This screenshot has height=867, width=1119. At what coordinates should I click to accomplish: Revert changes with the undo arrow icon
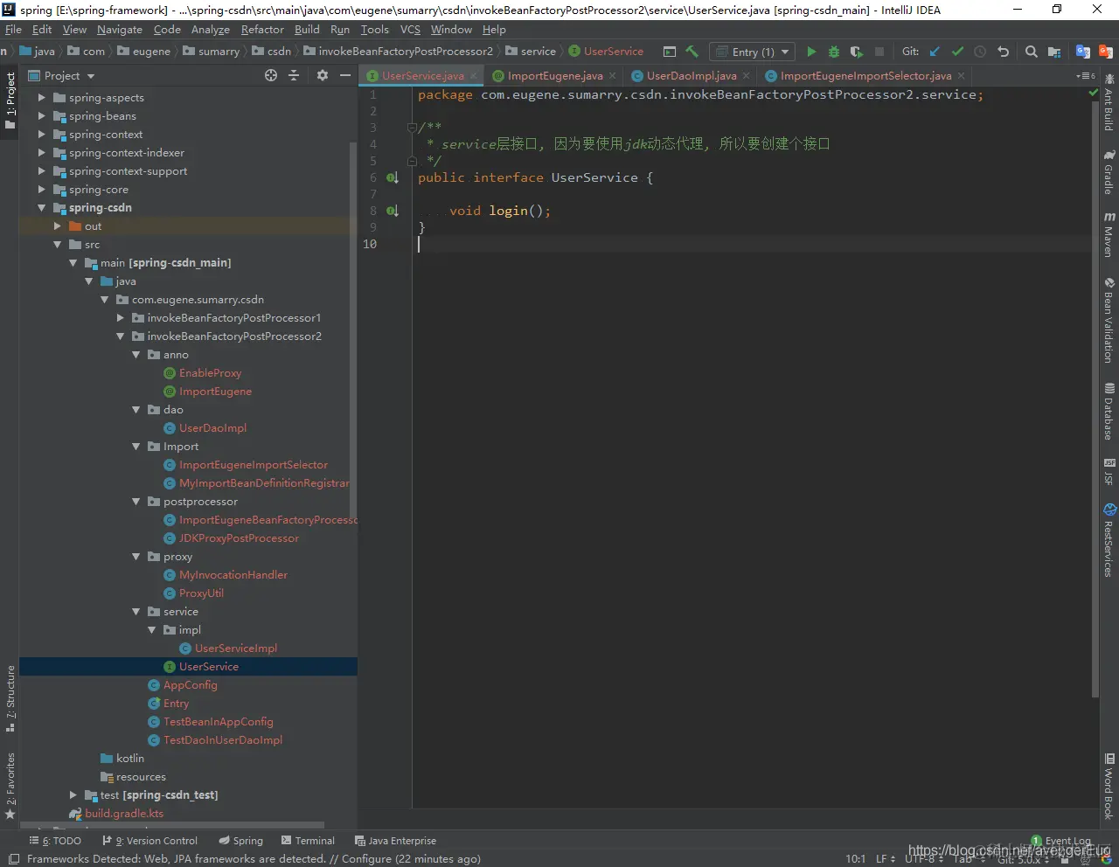click(x=1003, y=52)
